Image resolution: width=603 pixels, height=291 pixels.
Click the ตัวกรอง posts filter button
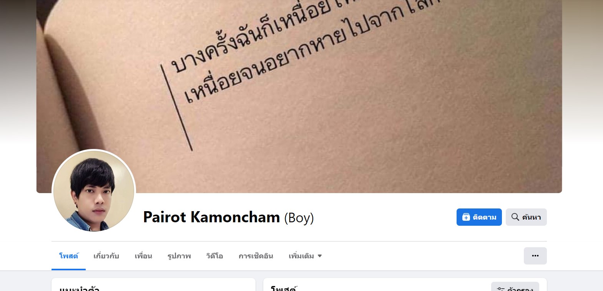point(515,288)
